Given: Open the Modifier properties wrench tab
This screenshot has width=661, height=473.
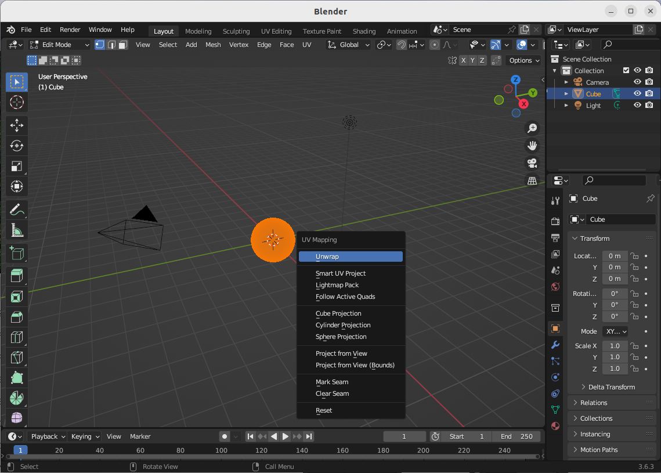Looking at the screenshot, I should click(555, 345).
